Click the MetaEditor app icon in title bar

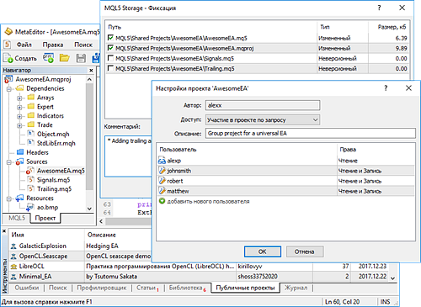pyautogui.click(x=8, y=31)
